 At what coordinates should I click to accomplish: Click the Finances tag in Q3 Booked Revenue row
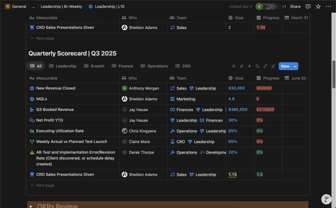[182, 109]
